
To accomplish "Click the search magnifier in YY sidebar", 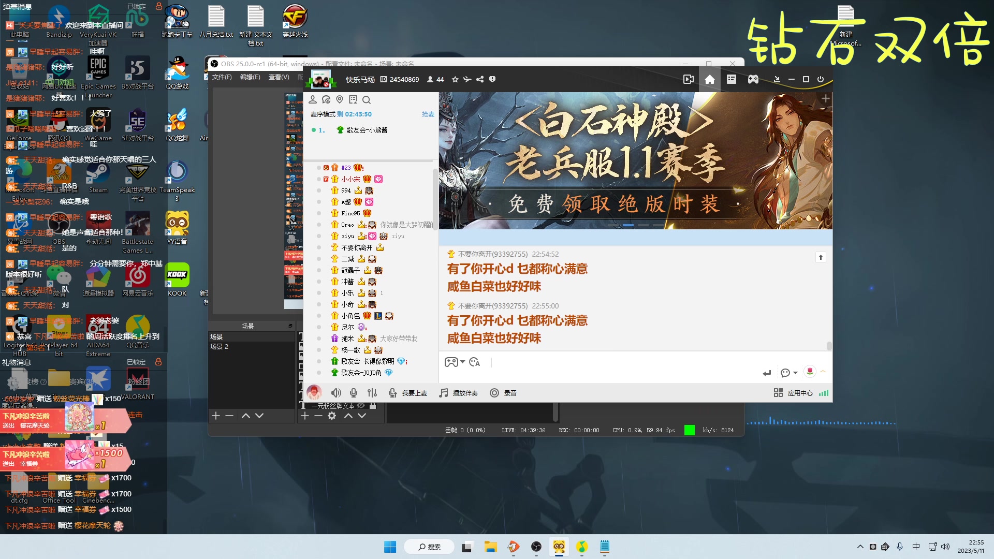I will (367, 99).
